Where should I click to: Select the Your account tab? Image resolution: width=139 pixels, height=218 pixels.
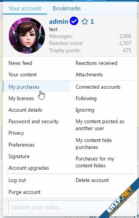point(25,8)
